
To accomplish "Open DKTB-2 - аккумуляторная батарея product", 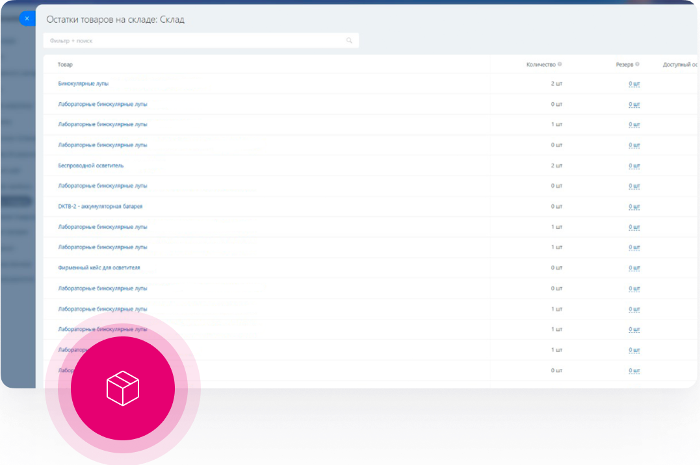I will point(100,207).
